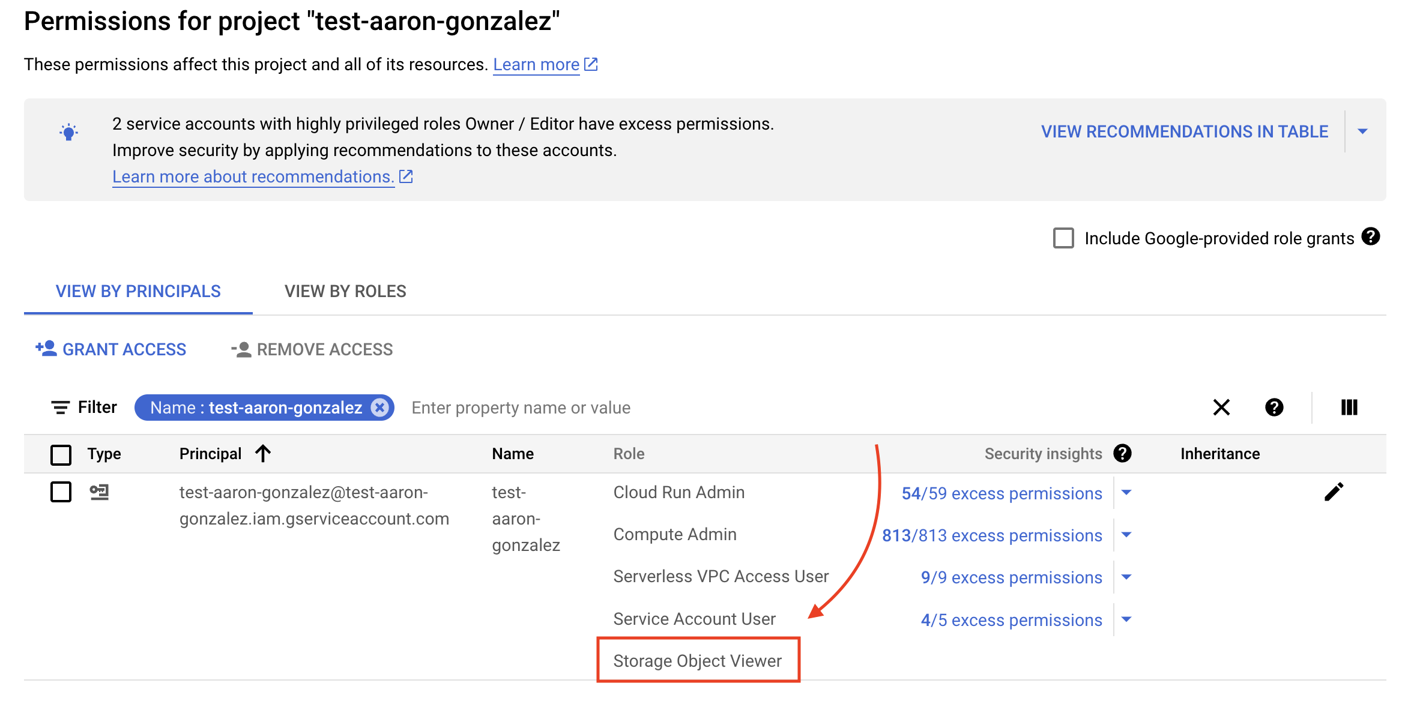The image size is (1405, 701).
Task: Click the service account type icon
Action: coord(99,492)
